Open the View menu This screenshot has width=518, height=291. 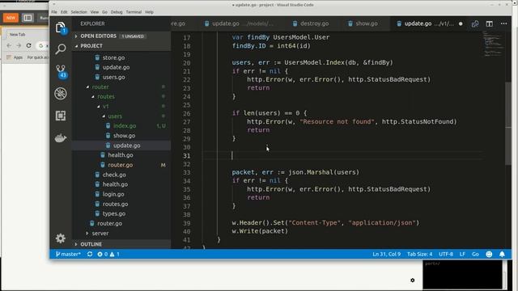coord(95,12)
